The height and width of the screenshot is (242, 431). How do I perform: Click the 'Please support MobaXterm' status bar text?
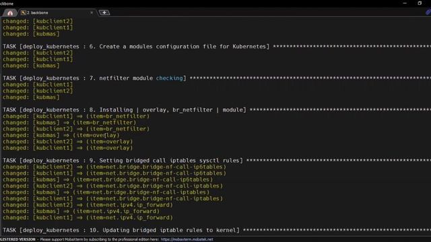tap(99, 239)
